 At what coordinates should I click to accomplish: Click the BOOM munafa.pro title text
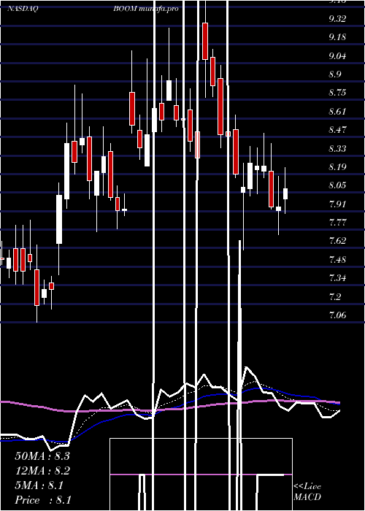pos(146,9)
